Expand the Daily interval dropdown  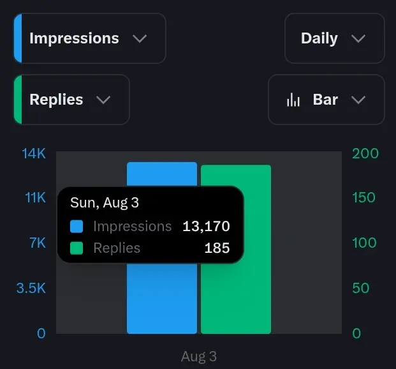pos(335,38)
